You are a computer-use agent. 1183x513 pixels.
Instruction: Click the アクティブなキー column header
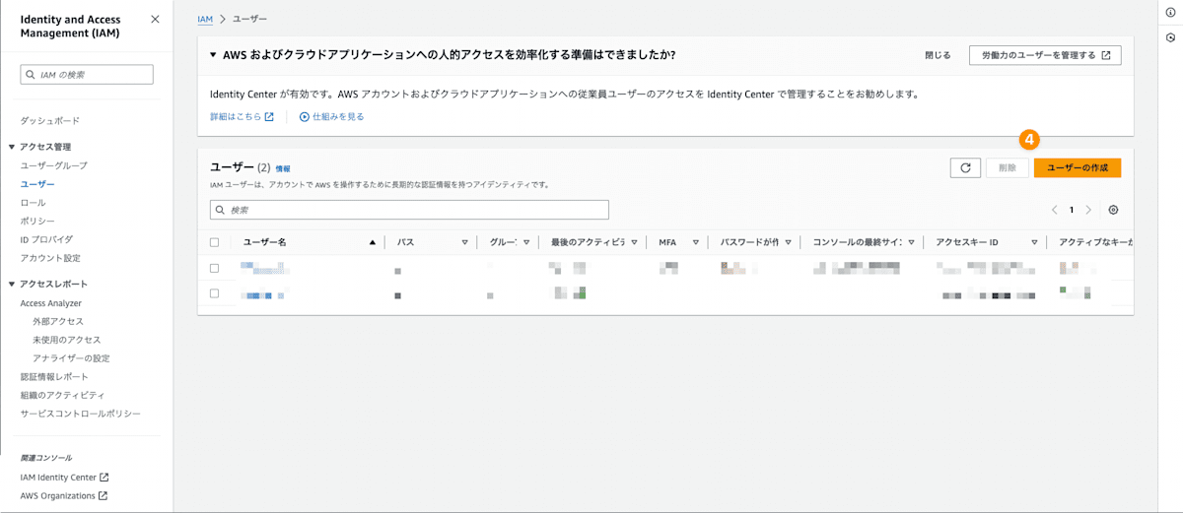pos(1095,242)
